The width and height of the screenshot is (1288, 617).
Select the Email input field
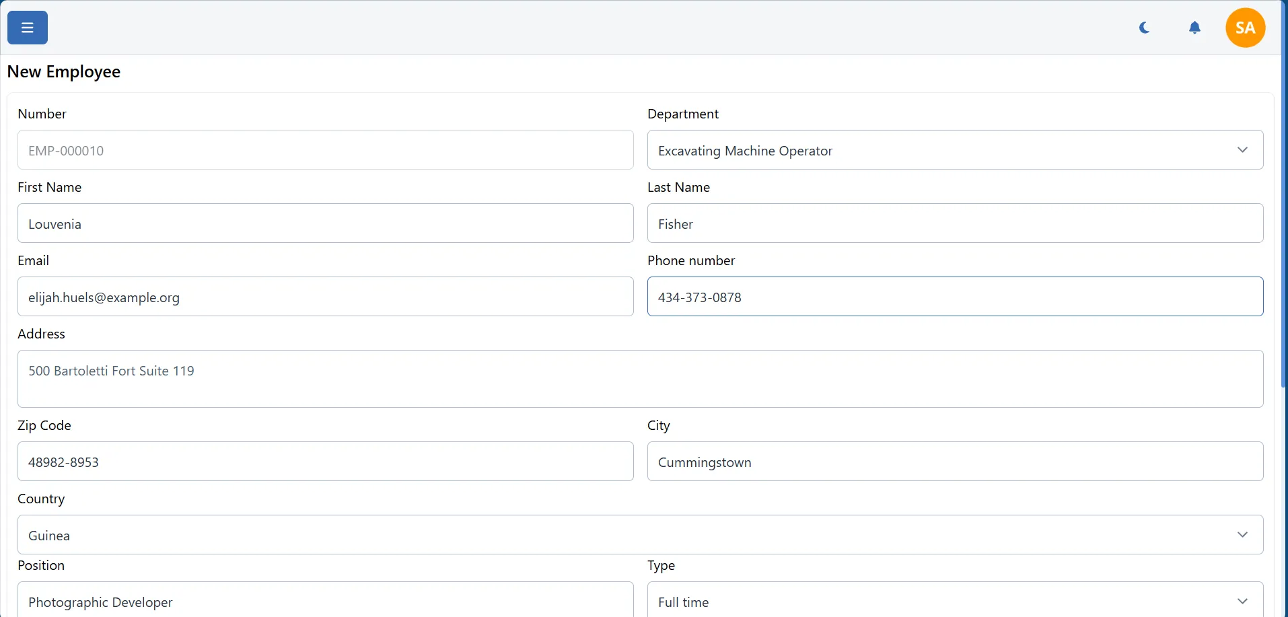point(325,297)
